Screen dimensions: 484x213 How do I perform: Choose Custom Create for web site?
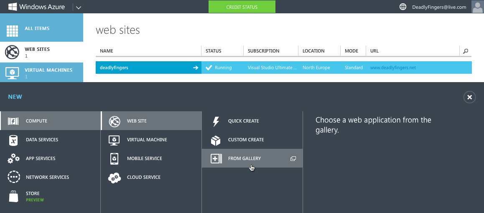[252, 140]
